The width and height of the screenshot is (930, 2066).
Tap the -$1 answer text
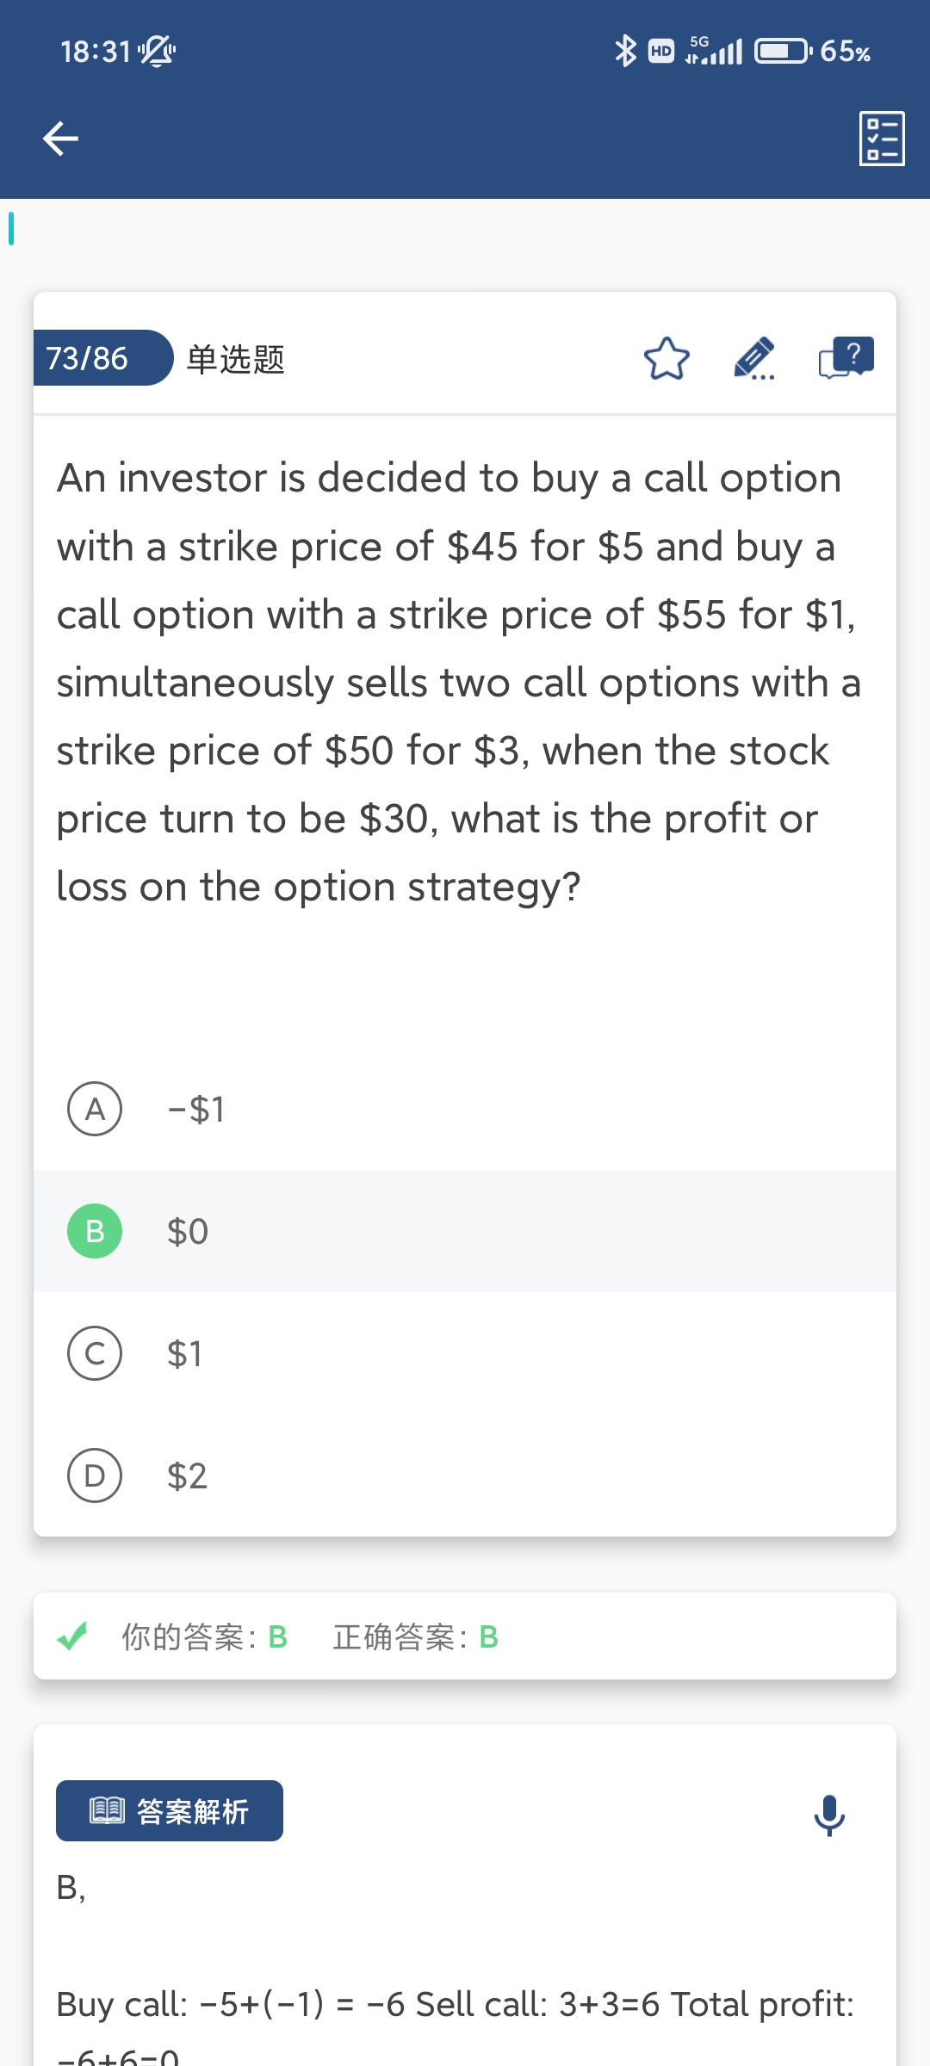click(196, 1110)
